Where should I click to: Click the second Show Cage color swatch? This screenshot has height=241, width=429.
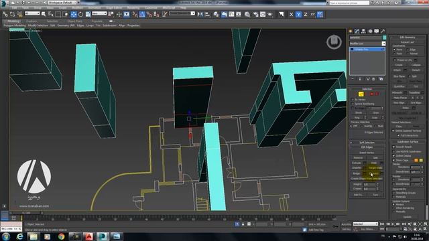(x=421, y=160)
